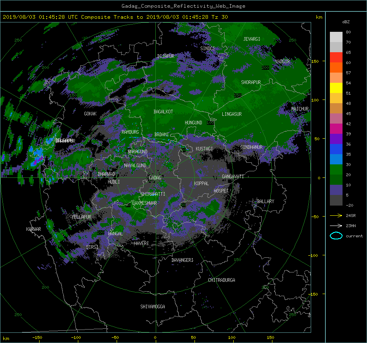Click the RAMDURG city label
Viewport: 367px width, 343px height.
pos(130,132)
